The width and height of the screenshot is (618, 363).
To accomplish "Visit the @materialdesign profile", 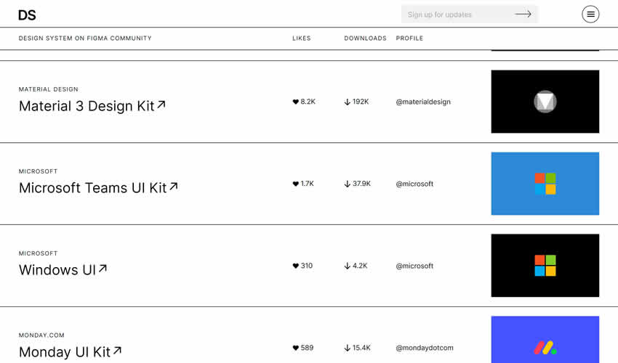I will pos(423,102).
